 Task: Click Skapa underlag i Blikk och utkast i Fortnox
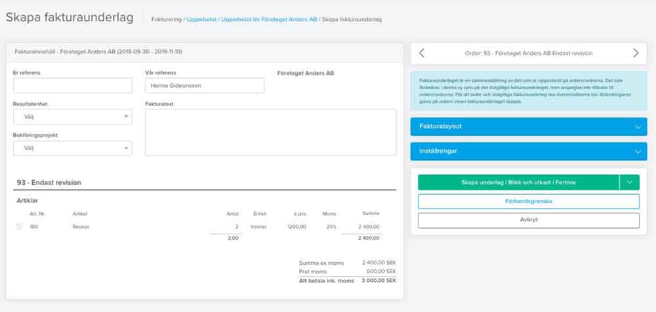(x=518, y=182)
